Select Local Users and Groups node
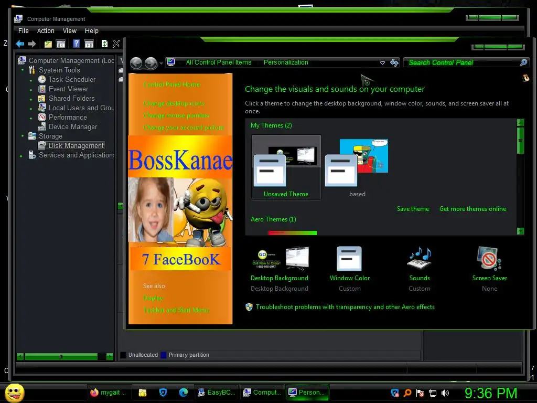The width and height of the screenshot is (537, 403). point(81,108)
